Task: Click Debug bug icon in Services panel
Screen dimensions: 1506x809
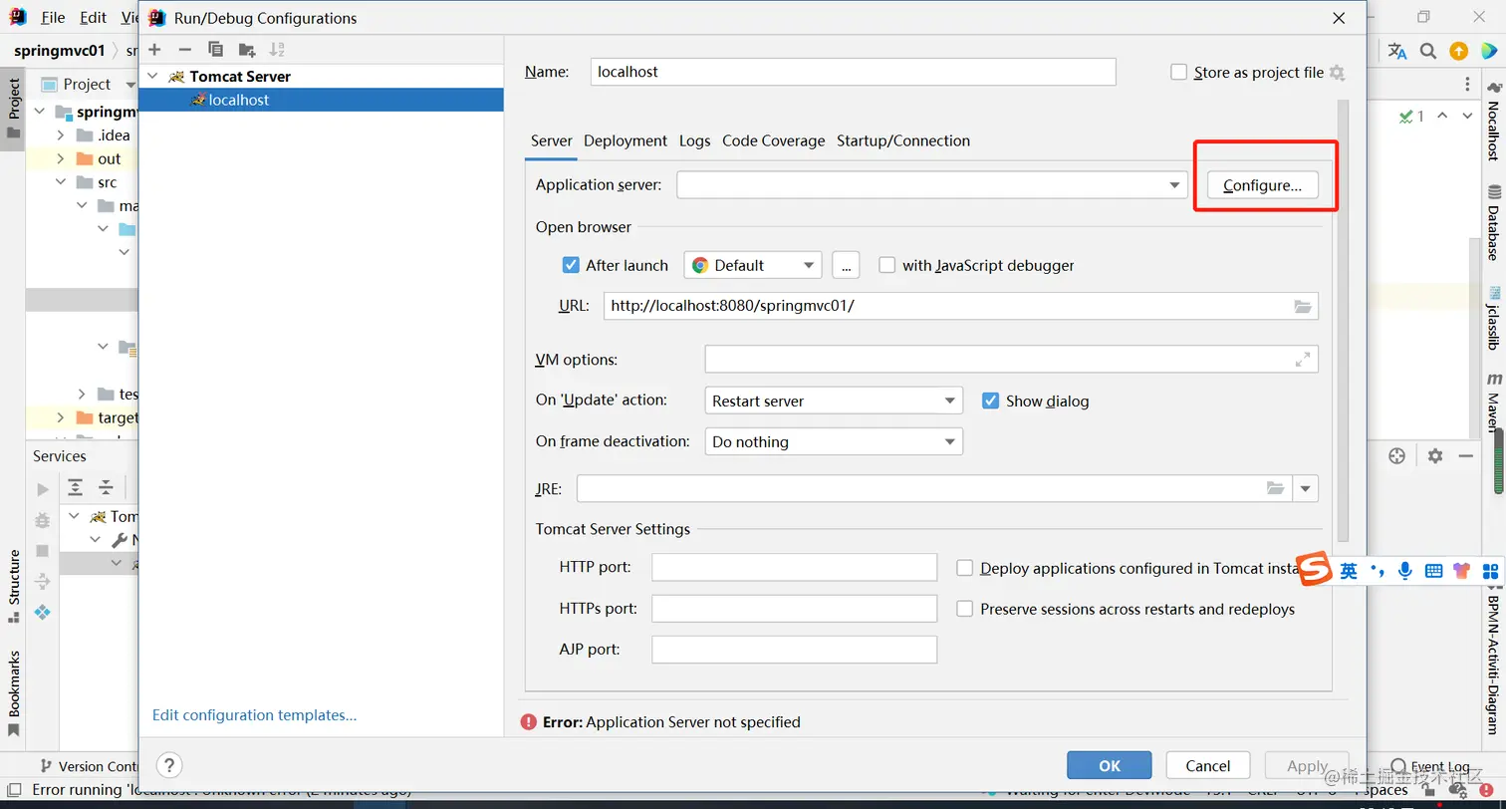Action: coord(42,520)
